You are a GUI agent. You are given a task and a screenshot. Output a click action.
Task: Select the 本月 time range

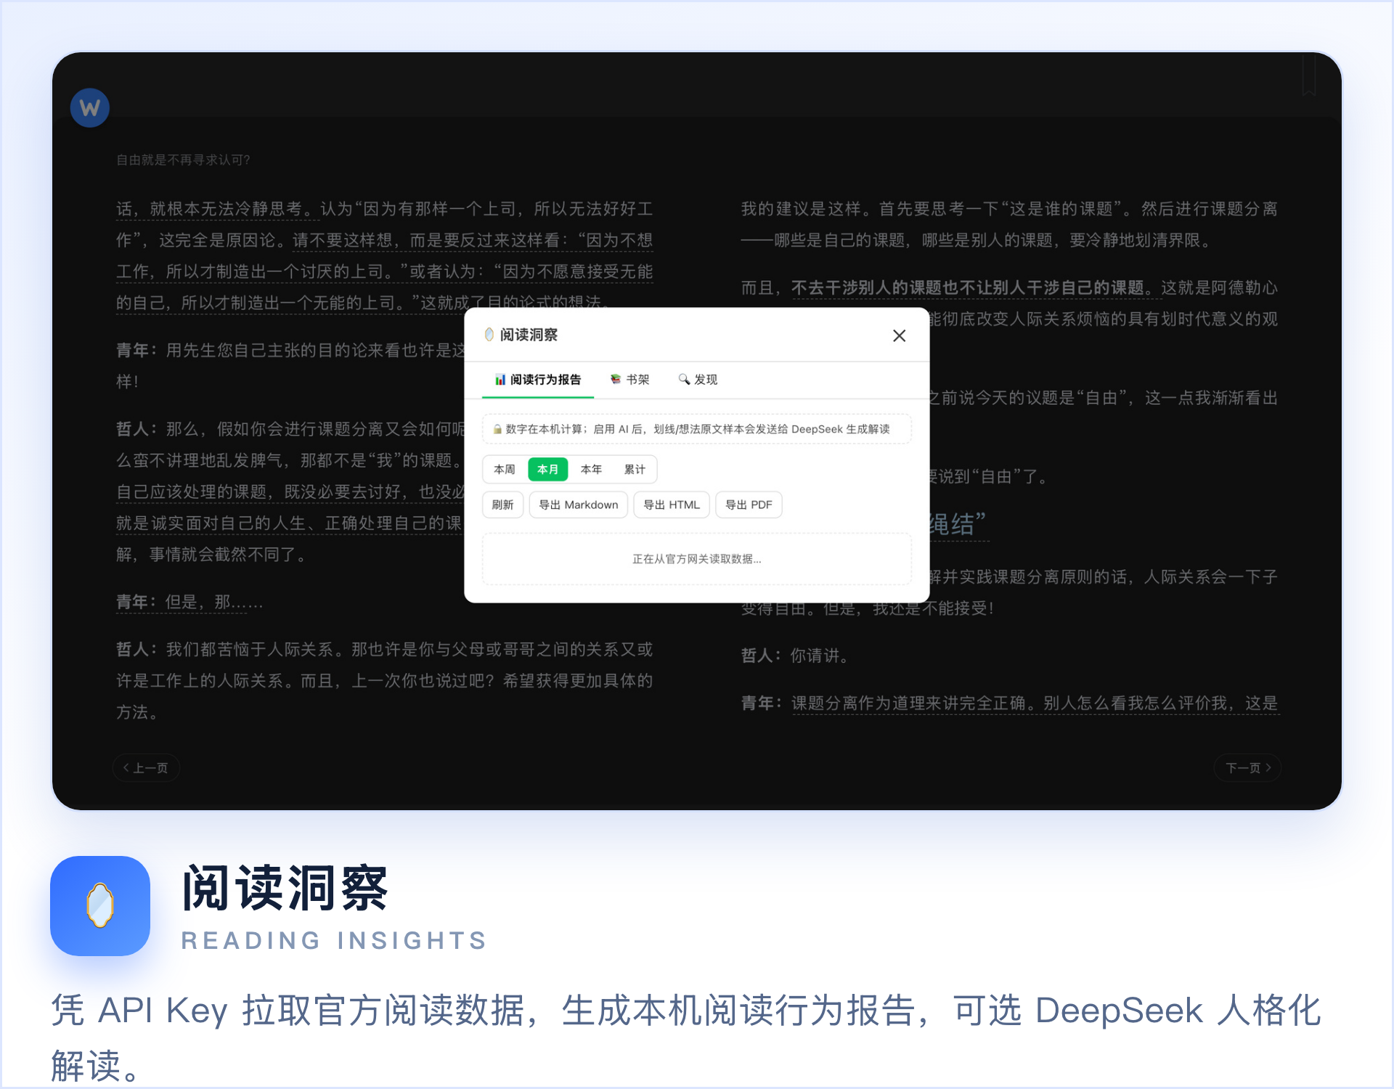[x=548, y=470]
